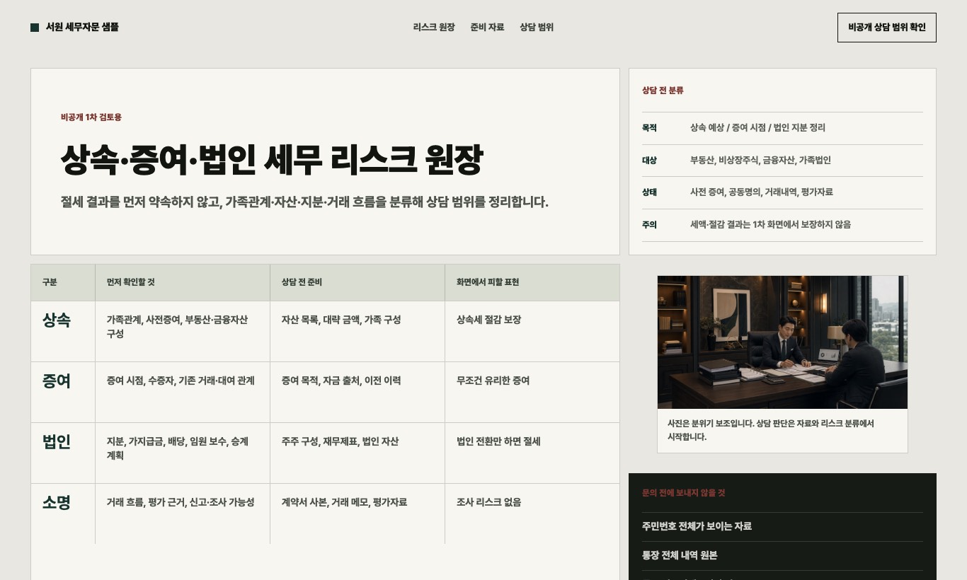The height and width of the screenshot is (580, 967).
Task: Go to the 리스크 원장 nav item
Action: pyautogui.click(x=434, y=28)
